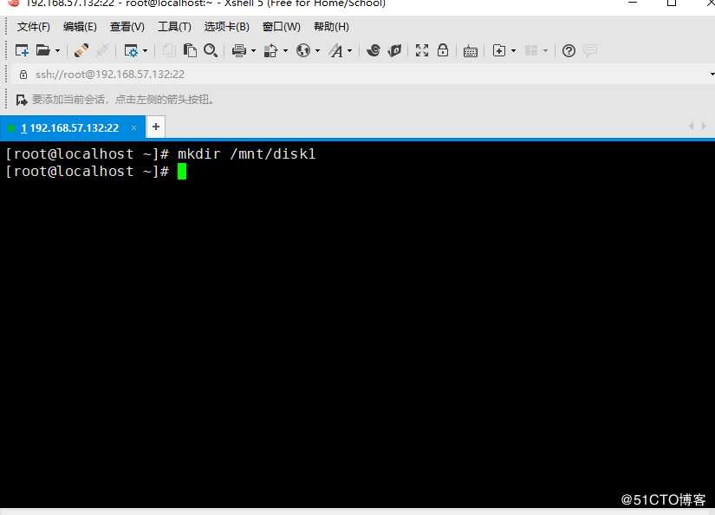This screenshot has height=515, width=715.
Task: Expand the Print dropdown arrow
Action: (254, 50)
